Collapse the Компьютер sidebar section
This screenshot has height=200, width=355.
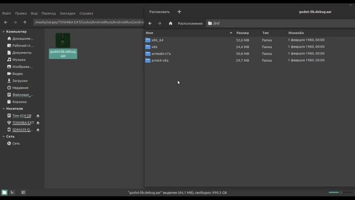[3, 32]
